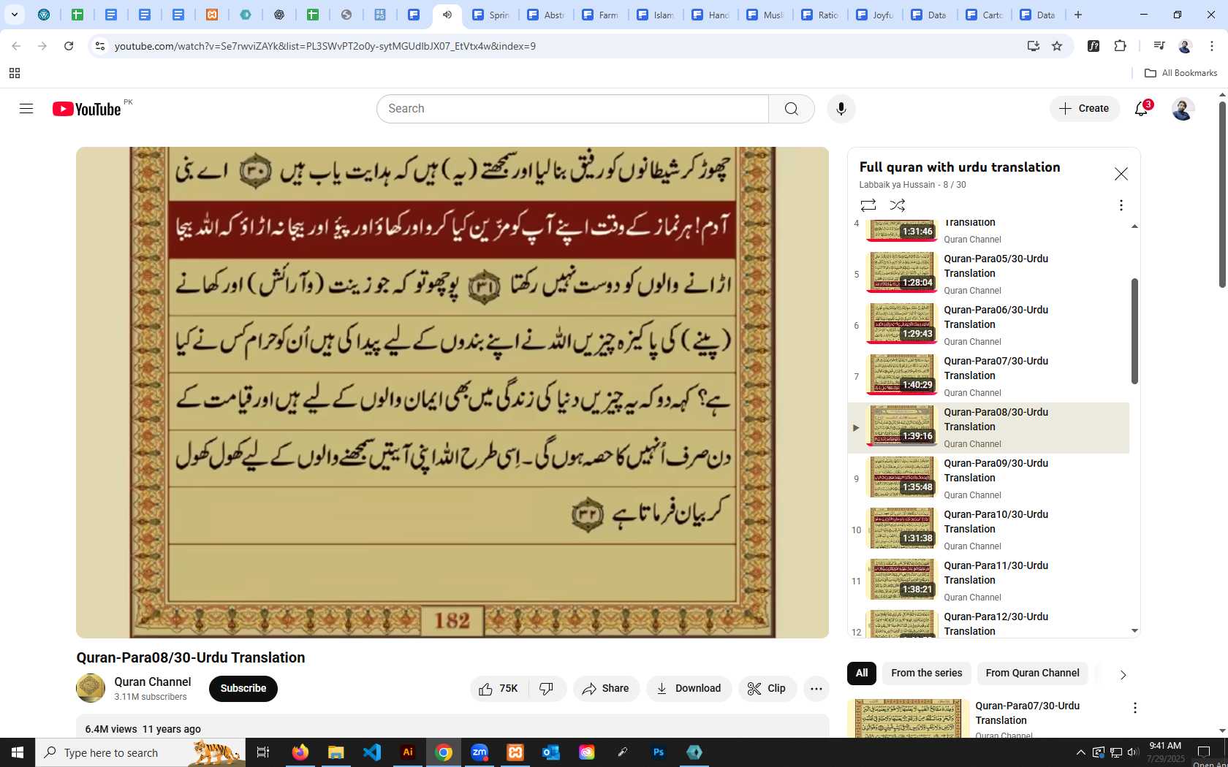Select the From the series chip
Image resolution: width=1228 pixels, height=767 pixels.
(926, 673)
